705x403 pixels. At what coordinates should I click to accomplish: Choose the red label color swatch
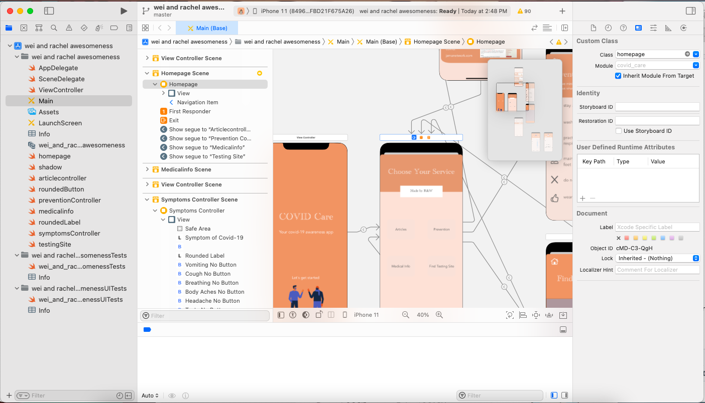pyautogui.click(x=627, y=238)
